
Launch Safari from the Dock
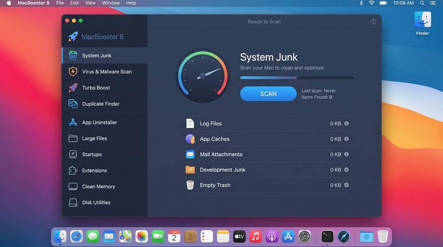point(76,236)
